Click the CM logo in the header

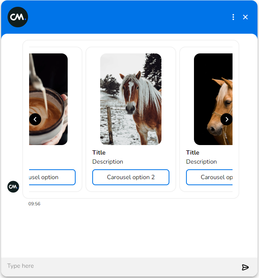[x=18, y=17]
